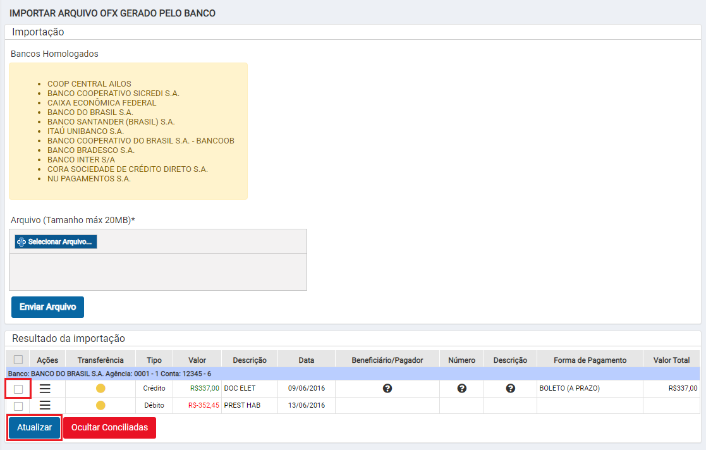
Task: Click the Transferência column header
Action: pos(100,360)
